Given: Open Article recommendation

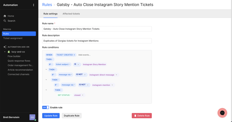Looking at the screenshot, I should tap(20, 70).
